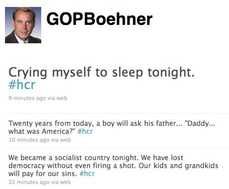The width and height of the screenshot is (229, 189).
Task: Click the word 'tonight.' in the large tweet
Action: (x=171, y=73)
